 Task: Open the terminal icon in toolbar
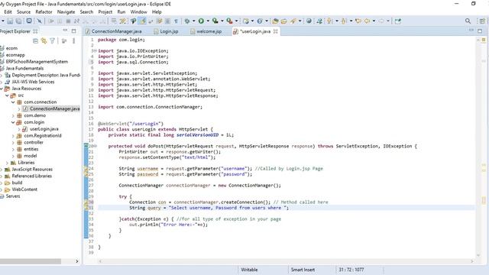tap(29, 21)
